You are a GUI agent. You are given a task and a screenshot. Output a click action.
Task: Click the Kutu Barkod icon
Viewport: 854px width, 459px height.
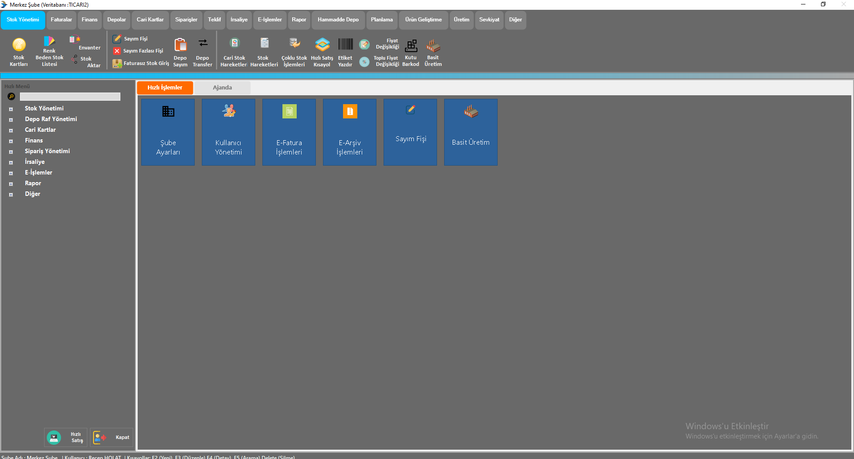[411, 45]
